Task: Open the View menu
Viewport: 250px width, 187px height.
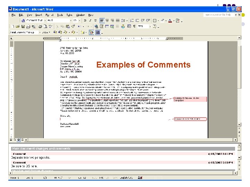Action: (29, 15)
